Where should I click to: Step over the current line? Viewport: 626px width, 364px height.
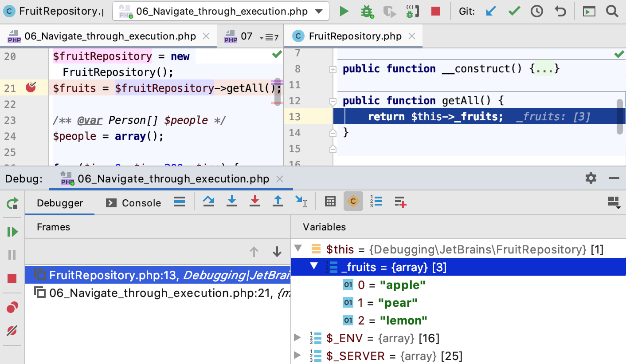[x=209, y=202]
